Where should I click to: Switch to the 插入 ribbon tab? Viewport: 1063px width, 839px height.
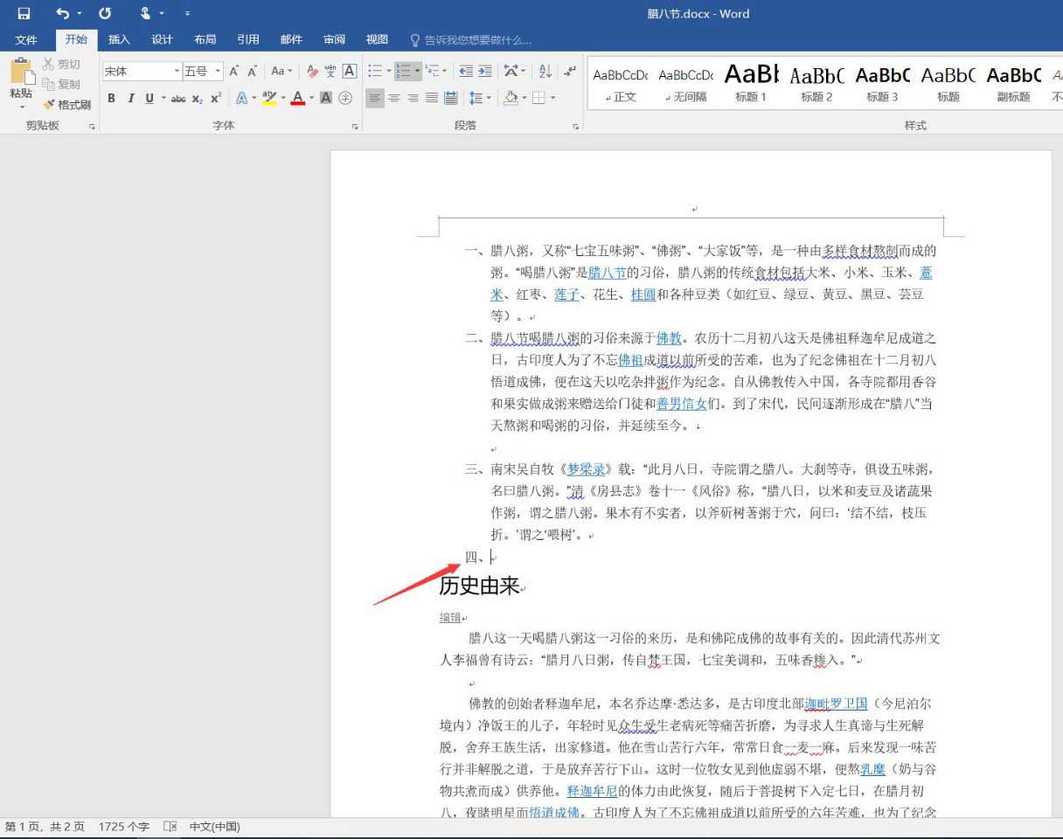tap(119, 39)
